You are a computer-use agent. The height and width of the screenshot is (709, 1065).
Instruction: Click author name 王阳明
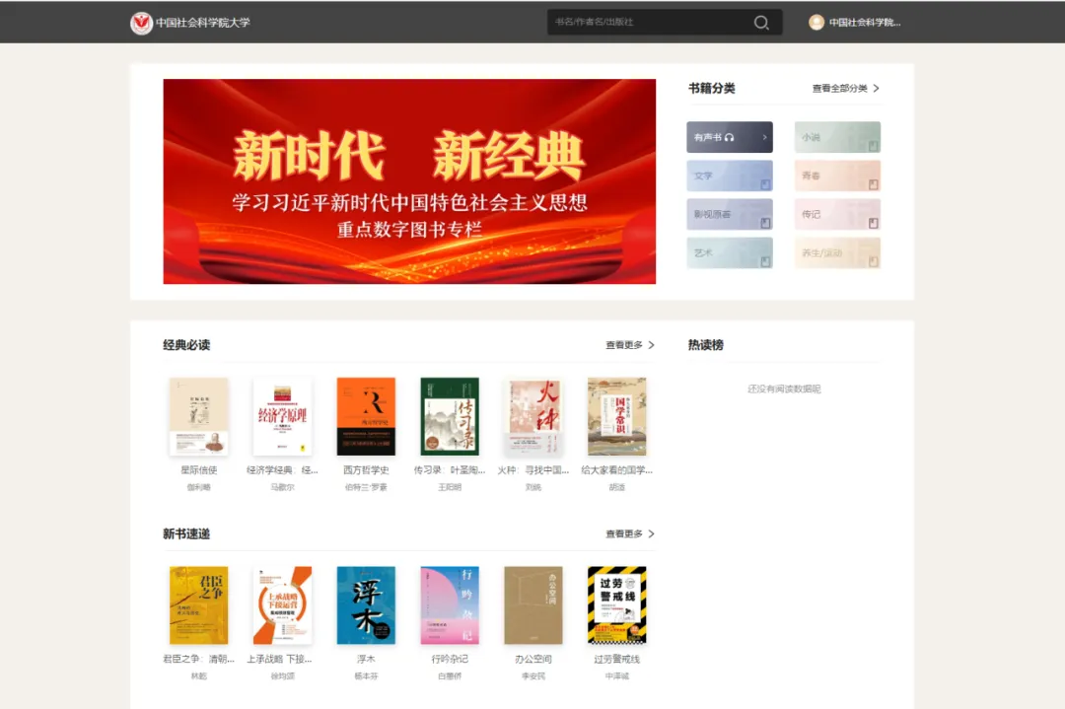[450, 487]
